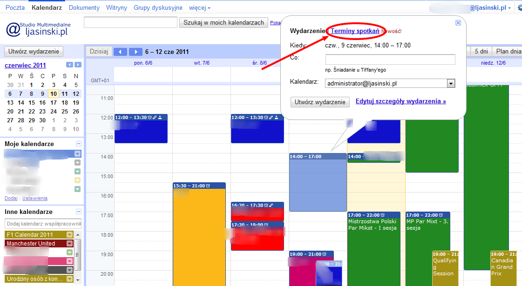
Task: Collapse the Inne kalendarze section
Action: (79, 212)
